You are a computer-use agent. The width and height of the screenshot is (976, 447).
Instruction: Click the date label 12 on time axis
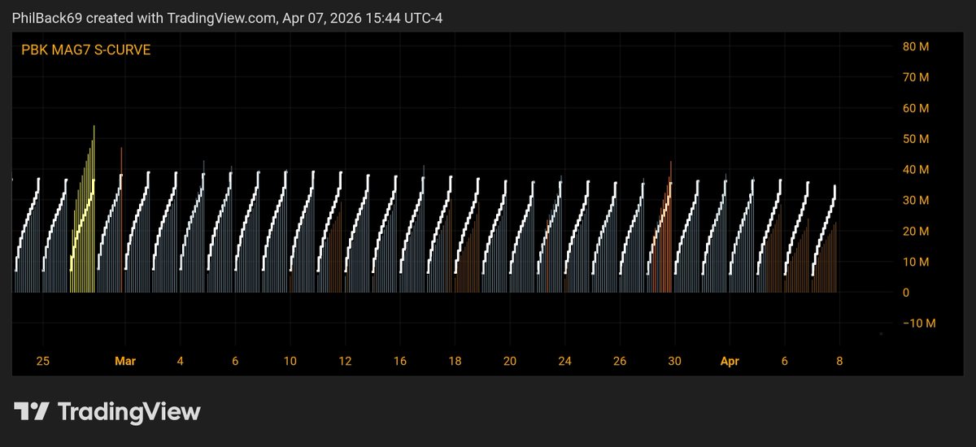click(x=345, y=361)
